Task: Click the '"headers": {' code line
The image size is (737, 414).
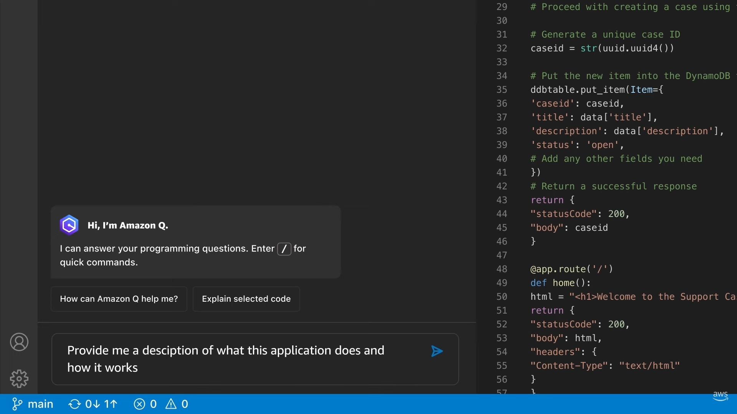Action: [x=563, y=352]
